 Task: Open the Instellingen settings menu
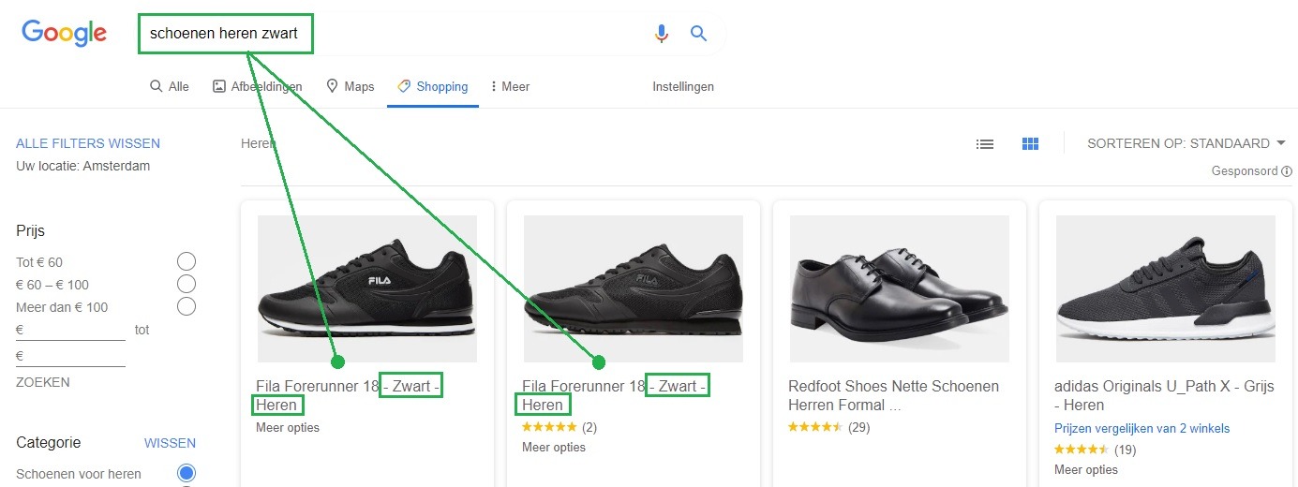pyautogui.click(x=683, y=86)
